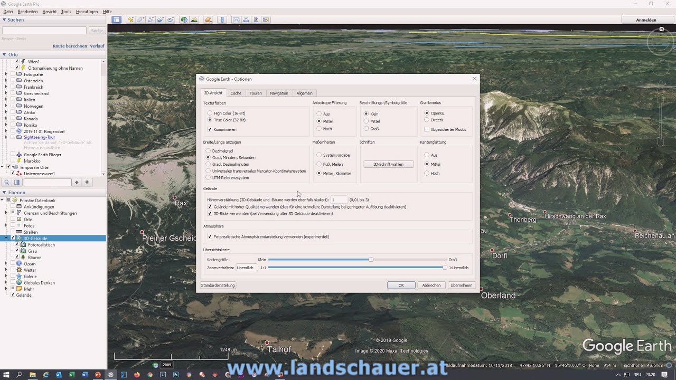This screenshot has width=676, height=380.
Task: Open the Ansicht menu
Action: point(50,12)
